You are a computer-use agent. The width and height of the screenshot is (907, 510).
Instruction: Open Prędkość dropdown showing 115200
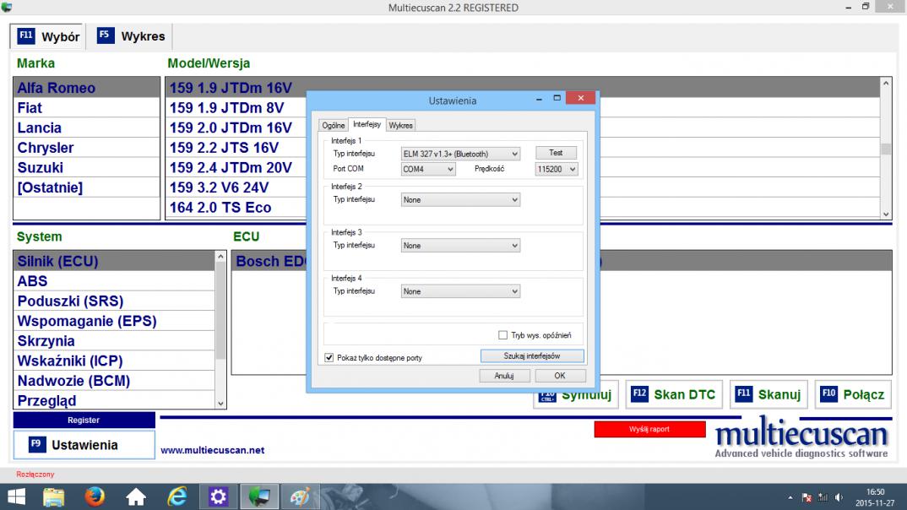pos(557,169)
